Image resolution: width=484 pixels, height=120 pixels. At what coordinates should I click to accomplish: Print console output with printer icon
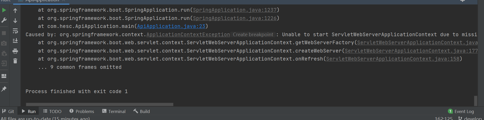coord(15,51)
